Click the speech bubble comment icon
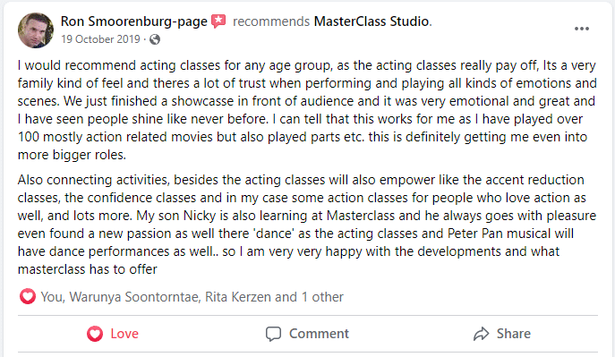Screen dimensions: 615x357 tap(273, 334)
